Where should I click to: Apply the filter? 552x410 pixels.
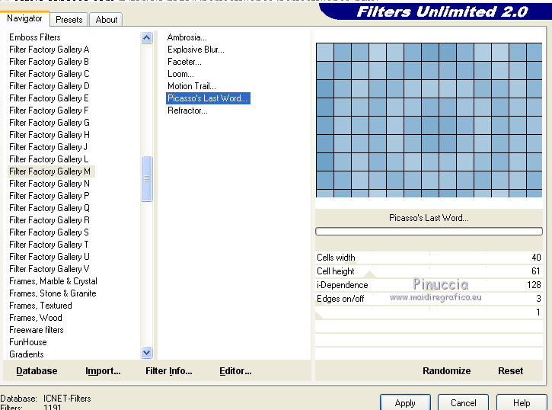tap(405, 402)
